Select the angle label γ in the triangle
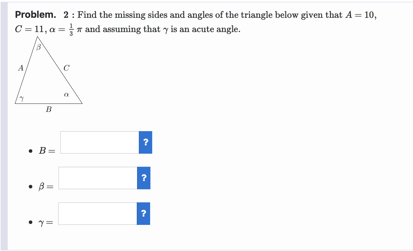 (21, 98)
